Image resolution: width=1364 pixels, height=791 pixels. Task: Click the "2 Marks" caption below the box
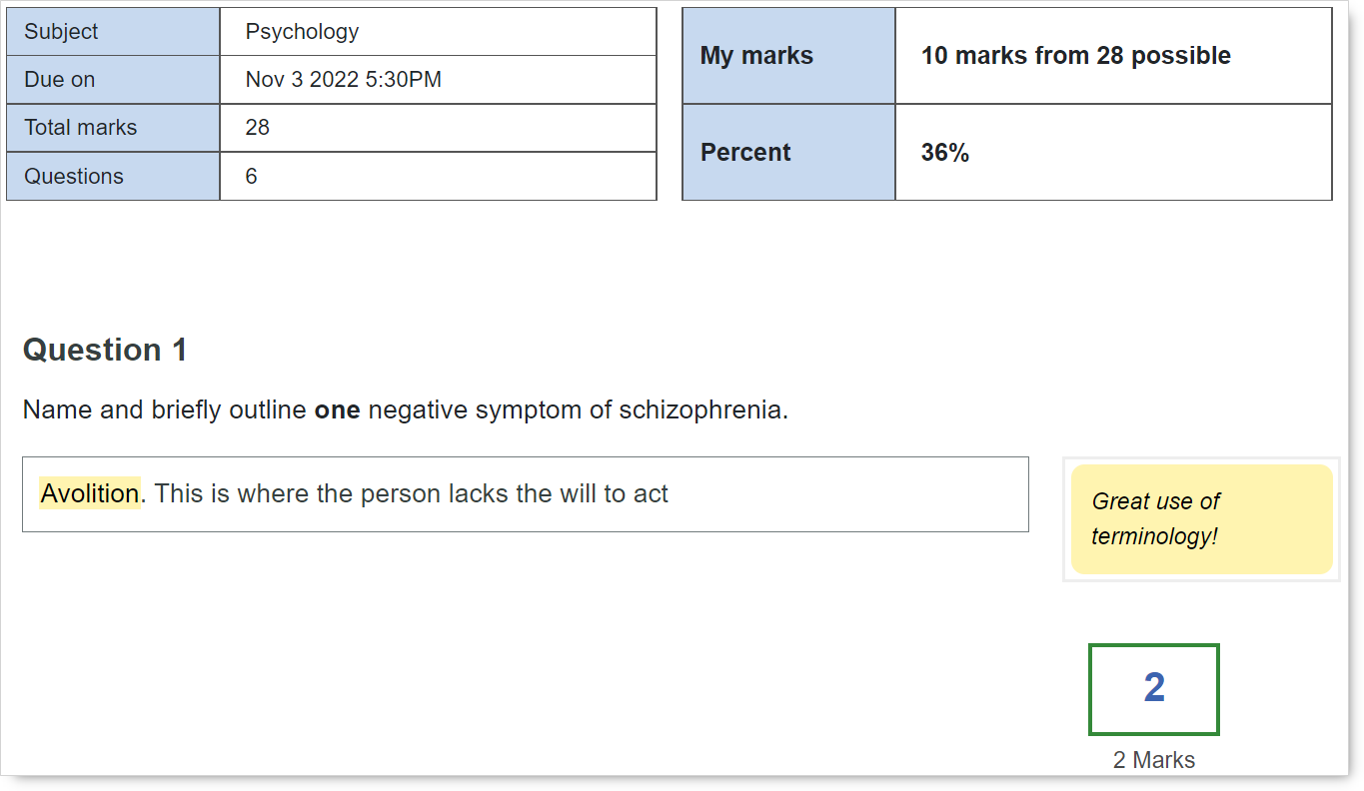[x=1154, y=760]
